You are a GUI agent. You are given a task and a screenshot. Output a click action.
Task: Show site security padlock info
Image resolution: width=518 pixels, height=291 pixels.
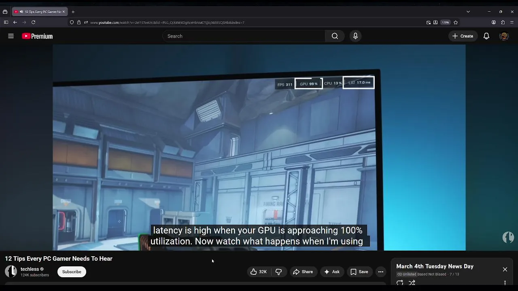tap(79, 22)
